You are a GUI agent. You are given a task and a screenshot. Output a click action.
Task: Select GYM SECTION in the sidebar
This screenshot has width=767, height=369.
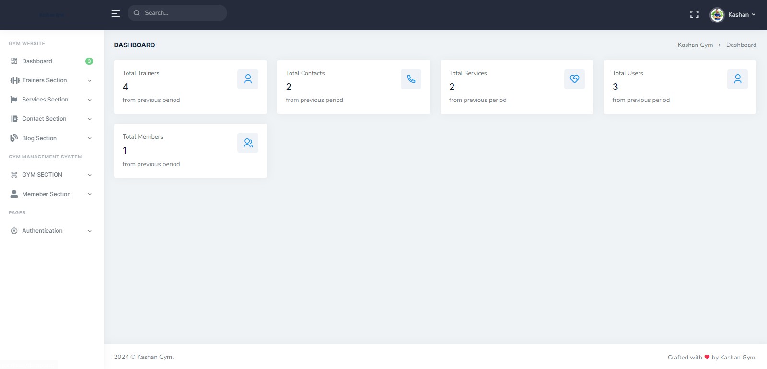[42, 175]
